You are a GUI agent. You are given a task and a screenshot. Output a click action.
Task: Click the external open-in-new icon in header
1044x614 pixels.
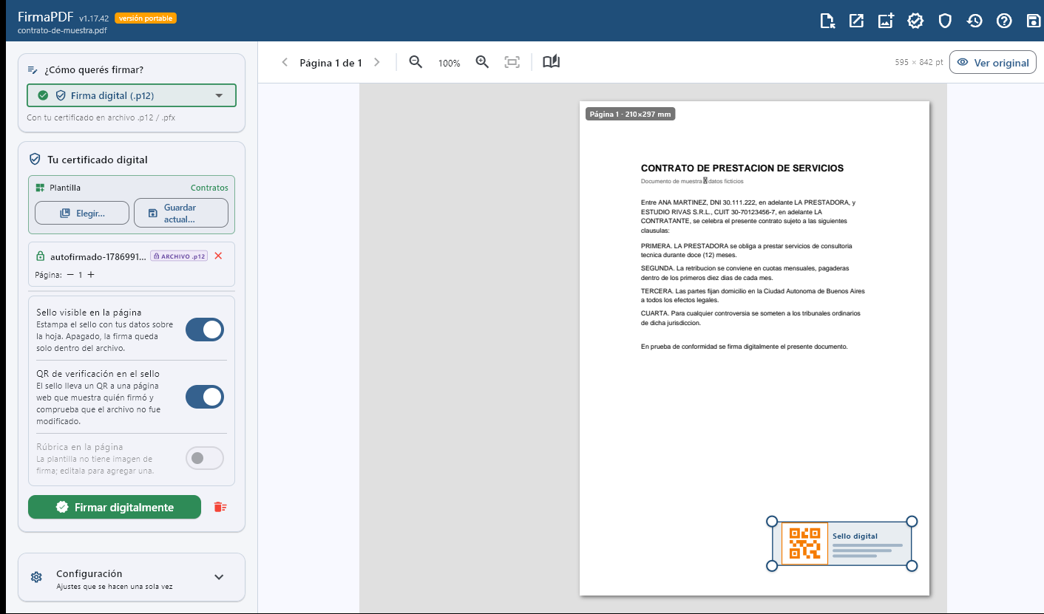(x=856, y=21)
